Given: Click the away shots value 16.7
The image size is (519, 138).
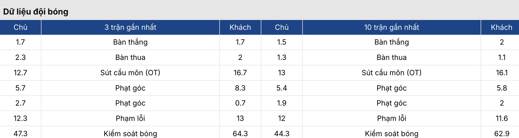Looking at the screenshot, I should click(x=240, y=73).
